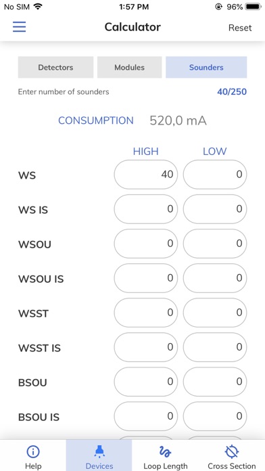Image resolution: width=265 pixels, height=471 pixels.
Task: Open the Cross Section icon
Action: coord(232,451)
